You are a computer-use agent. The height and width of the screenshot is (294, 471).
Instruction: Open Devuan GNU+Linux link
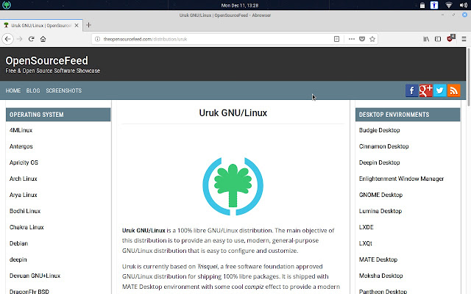pyautogui.click(x=35, y=276)
